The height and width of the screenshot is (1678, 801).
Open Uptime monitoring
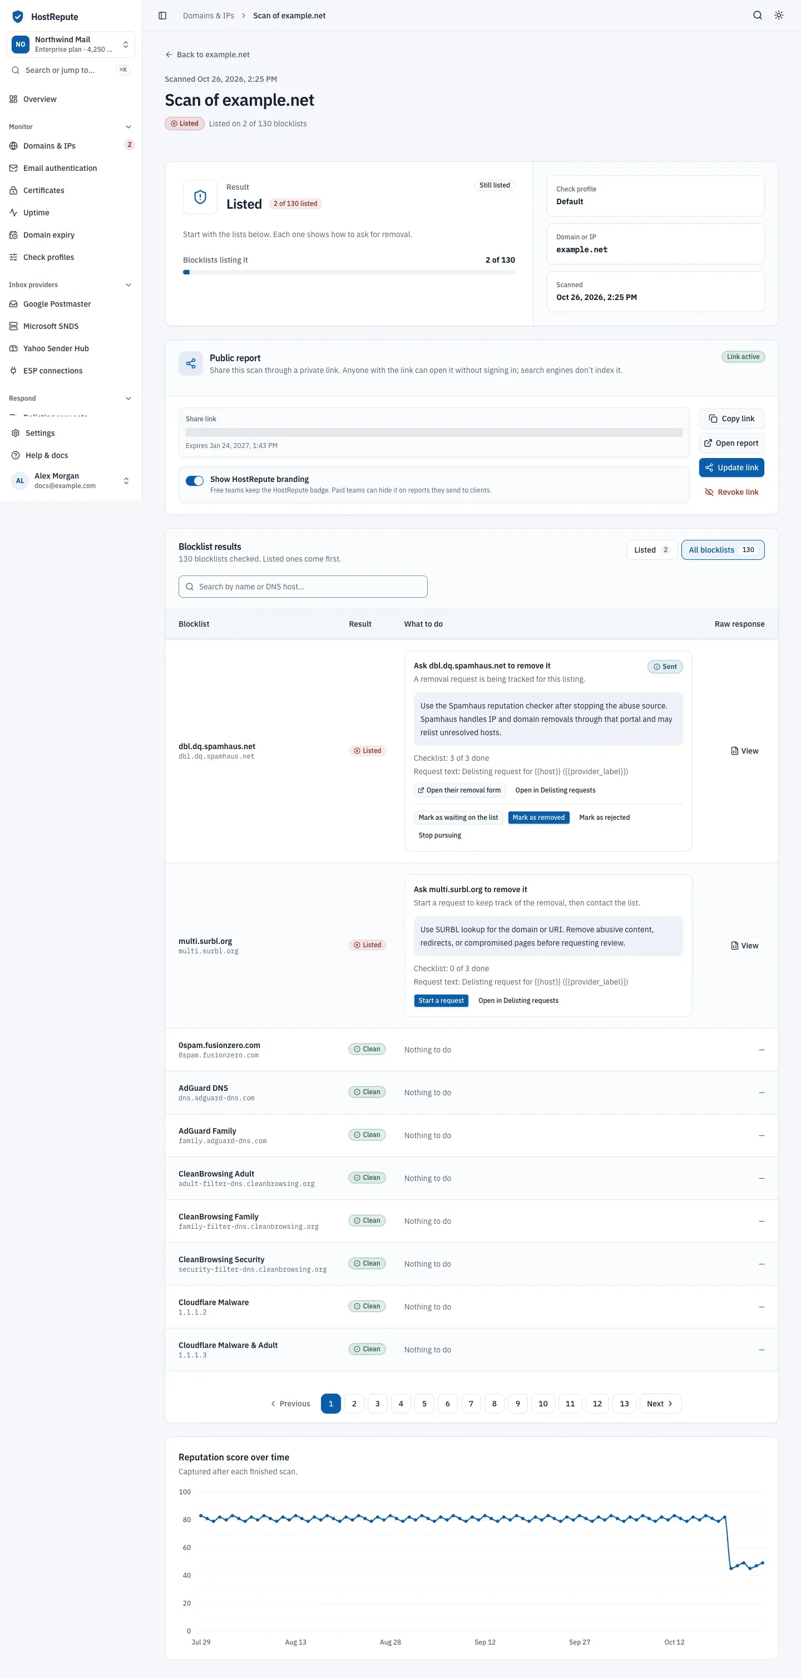(x=71, y=213)
